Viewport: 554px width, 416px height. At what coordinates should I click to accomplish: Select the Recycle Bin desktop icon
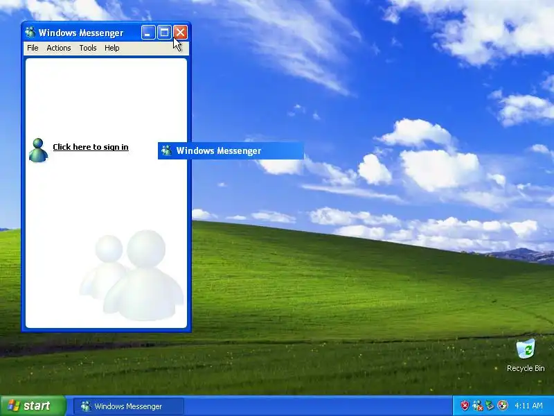coord(526,355)
